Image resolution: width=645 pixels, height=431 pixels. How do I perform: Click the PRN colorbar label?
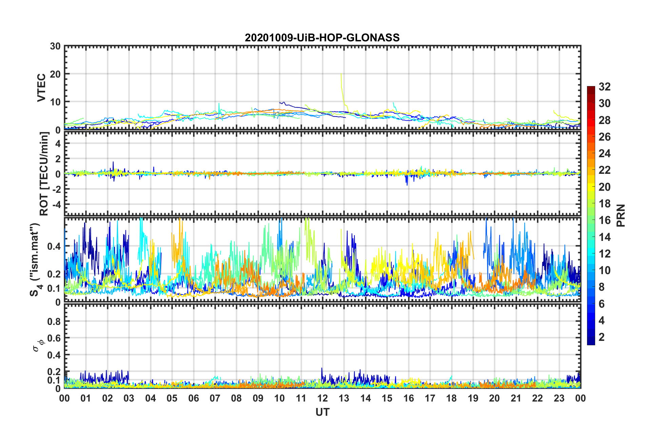click(x=621, y=215)
